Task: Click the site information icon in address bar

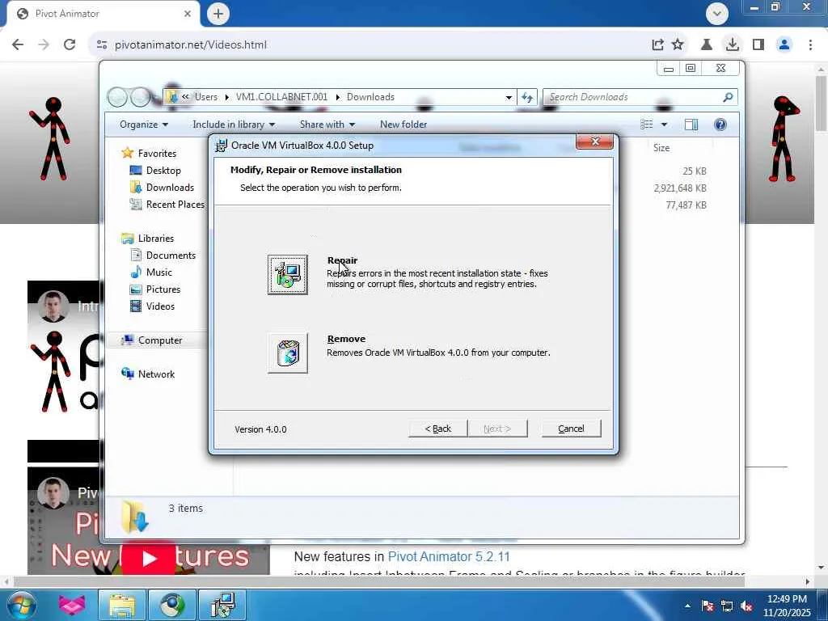Action: coord(102,45)
